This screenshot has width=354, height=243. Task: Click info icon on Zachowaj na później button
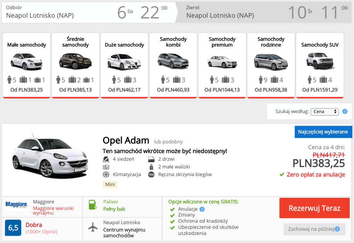pos(337,229)
